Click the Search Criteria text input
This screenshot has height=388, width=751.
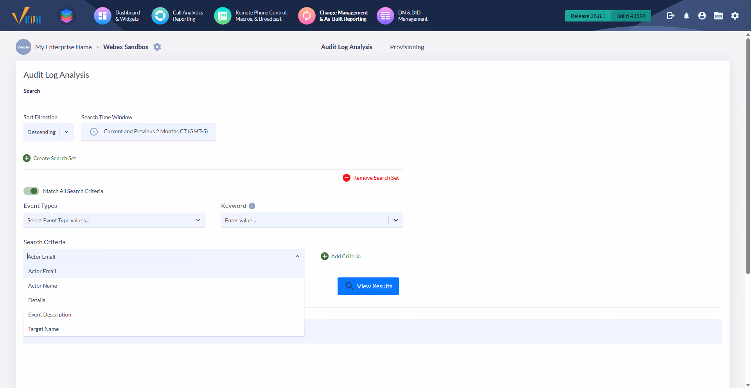point(156,256)
